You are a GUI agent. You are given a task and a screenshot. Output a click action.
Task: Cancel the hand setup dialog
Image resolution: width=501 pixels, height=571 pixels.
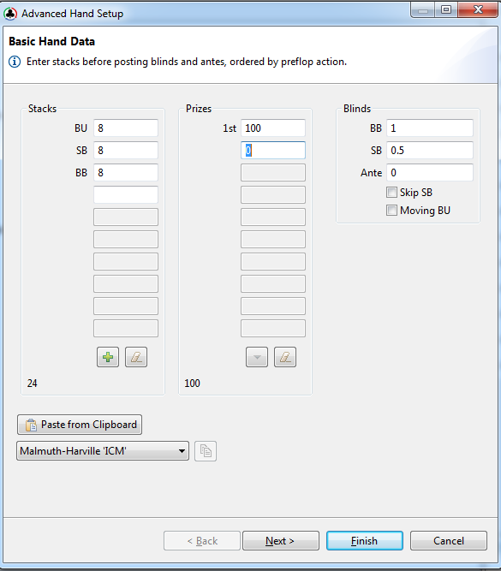point(449,541)
